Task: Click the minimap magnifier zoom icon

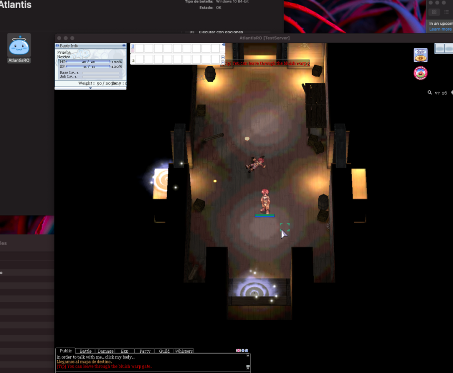Action: tap(430, 93)
